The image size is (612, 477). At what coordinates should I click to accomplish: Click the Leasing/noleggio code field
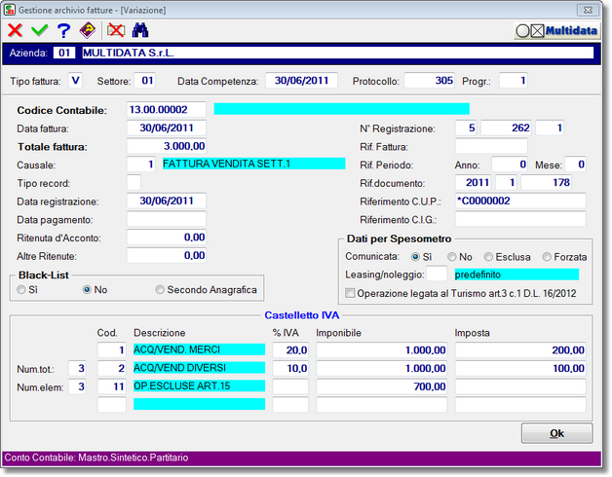pos(437,274)
